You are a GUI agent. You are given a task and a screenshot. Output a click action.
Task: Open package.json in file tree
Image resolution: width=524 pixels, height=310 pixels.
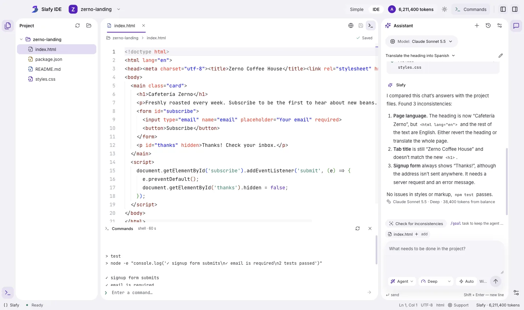tap(57, 59)
